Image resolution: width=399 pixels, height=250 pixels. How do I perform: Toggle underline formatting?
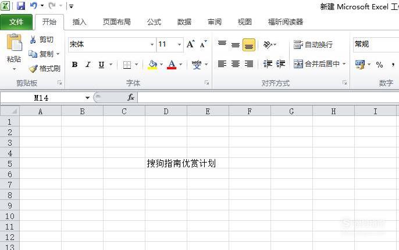coord(101,65)
